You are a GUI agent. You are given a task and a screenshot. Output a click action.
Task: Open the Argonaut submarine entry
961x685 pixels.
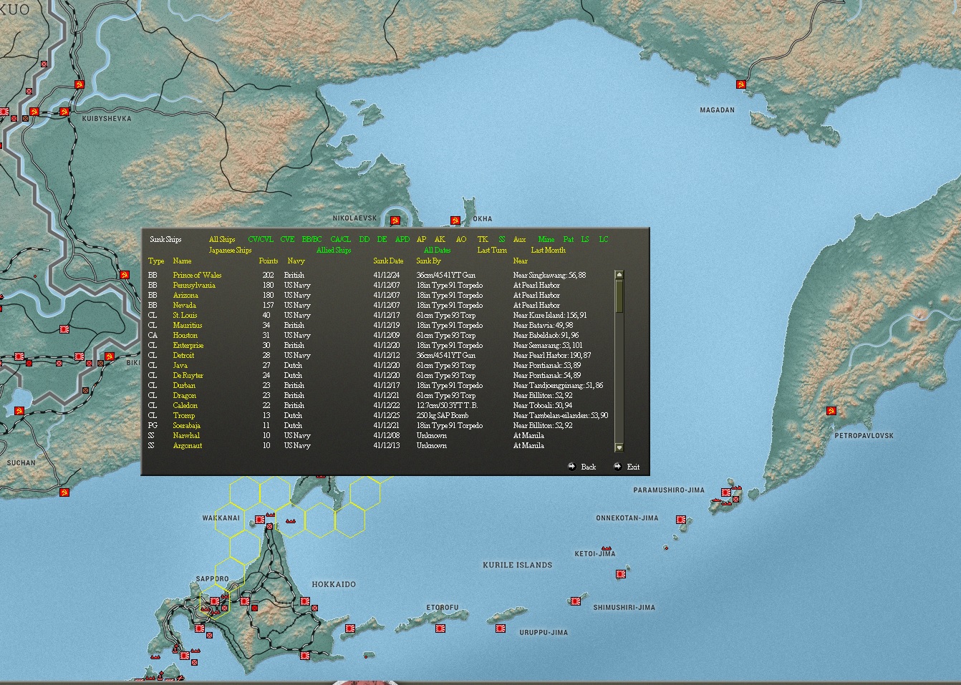[x=187, y=445]
